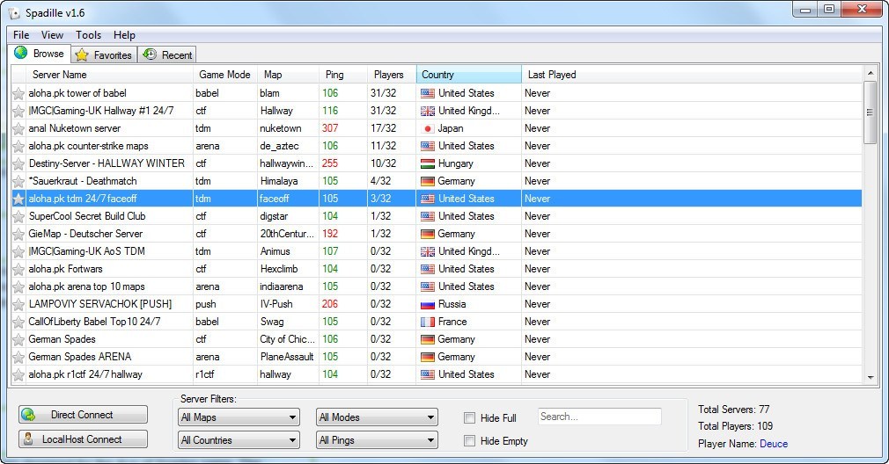Click the scrollbar up arrow
889x464 pixels.
point(870,73)
